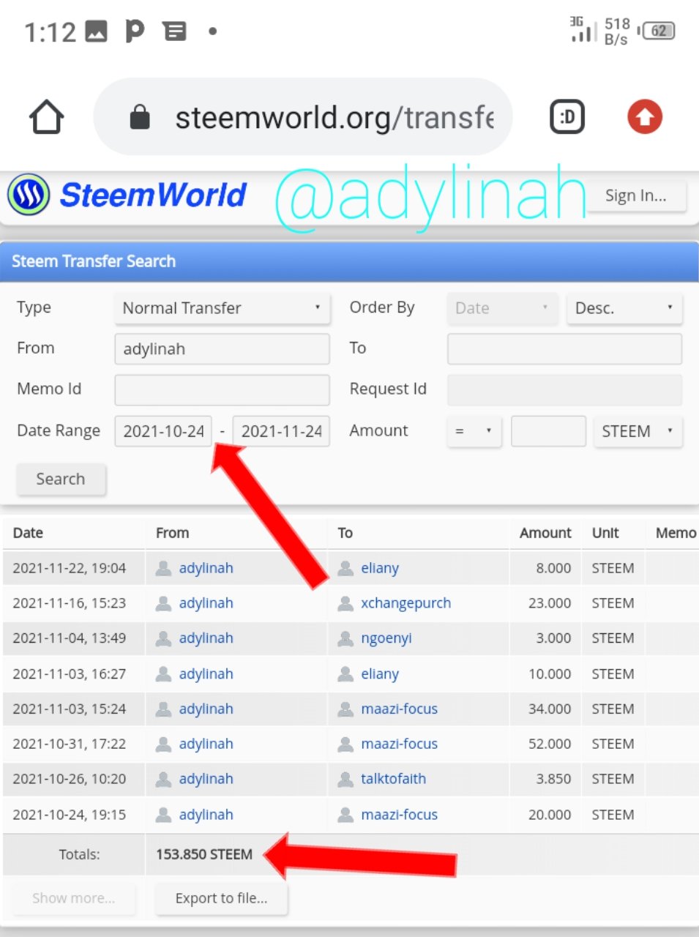Open the tab switcher icon
The image size is (699, 937).
pyautogui.click(x=567, y=117)
